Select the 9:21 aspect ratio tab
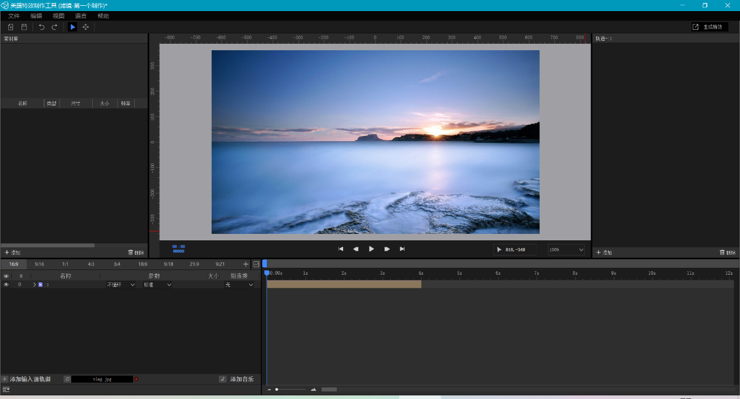 [x=220, y=264]
